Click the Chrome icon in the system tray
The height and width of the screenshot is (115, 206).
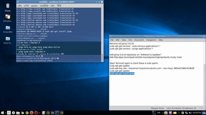pyautogui.click(x=183, y=113)
